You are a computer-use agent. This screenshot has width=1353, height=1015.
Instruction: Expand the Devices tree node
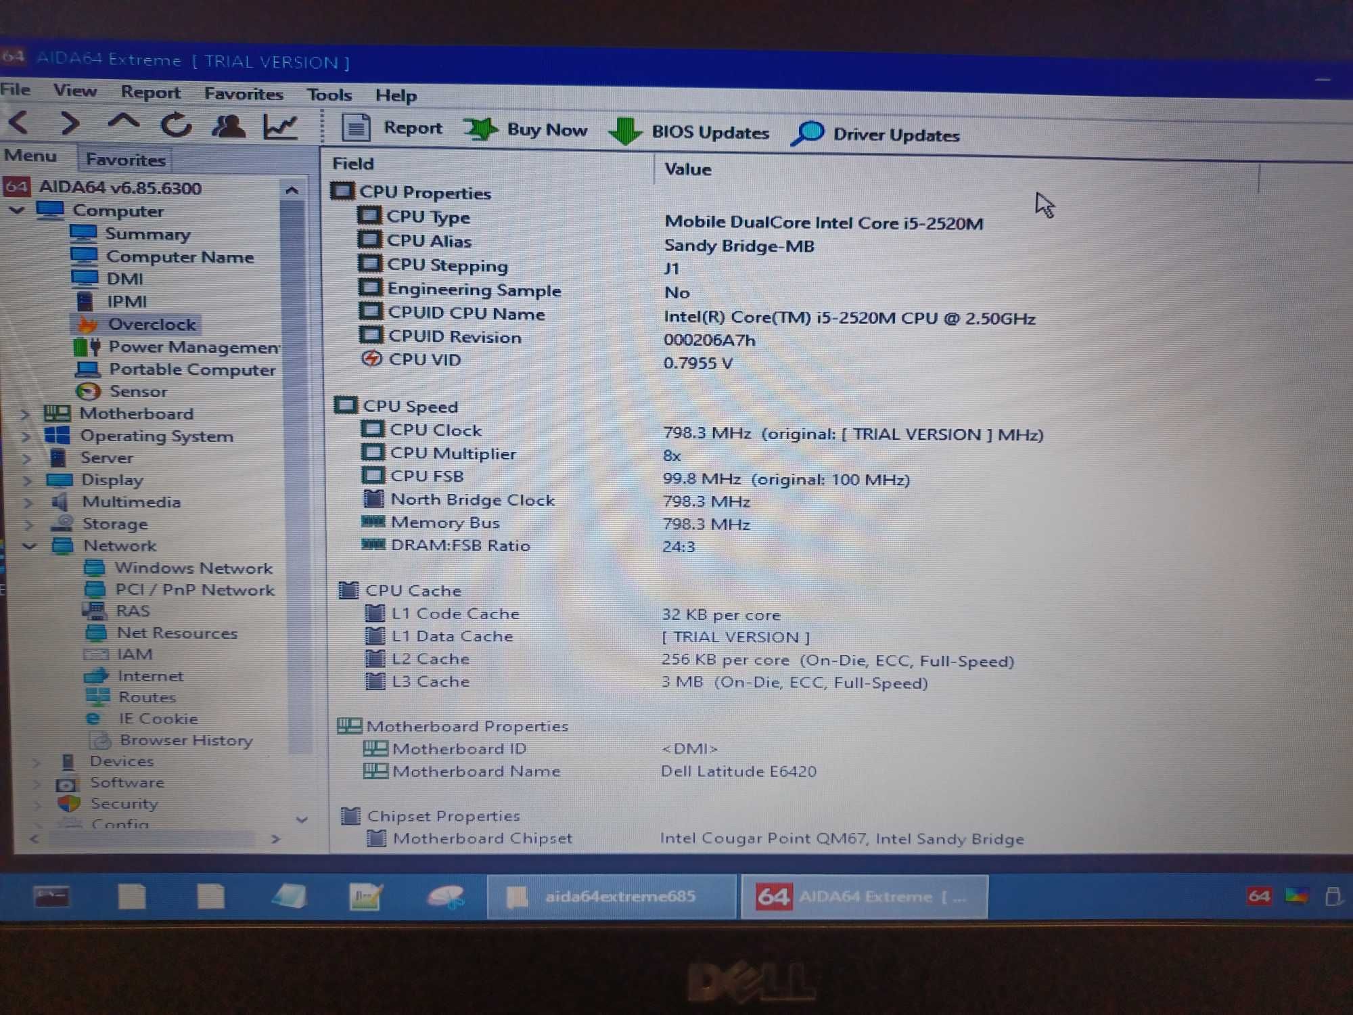point(37,762)
